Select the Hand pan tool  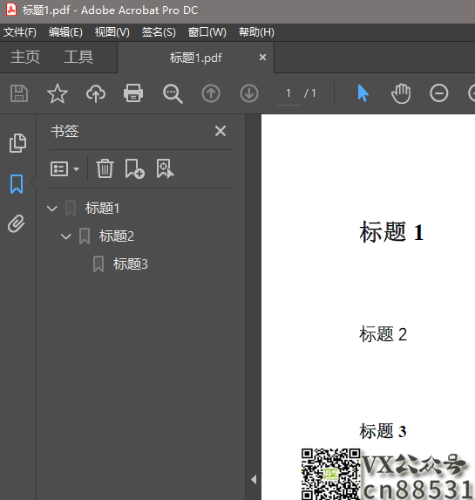pos(401,93)
